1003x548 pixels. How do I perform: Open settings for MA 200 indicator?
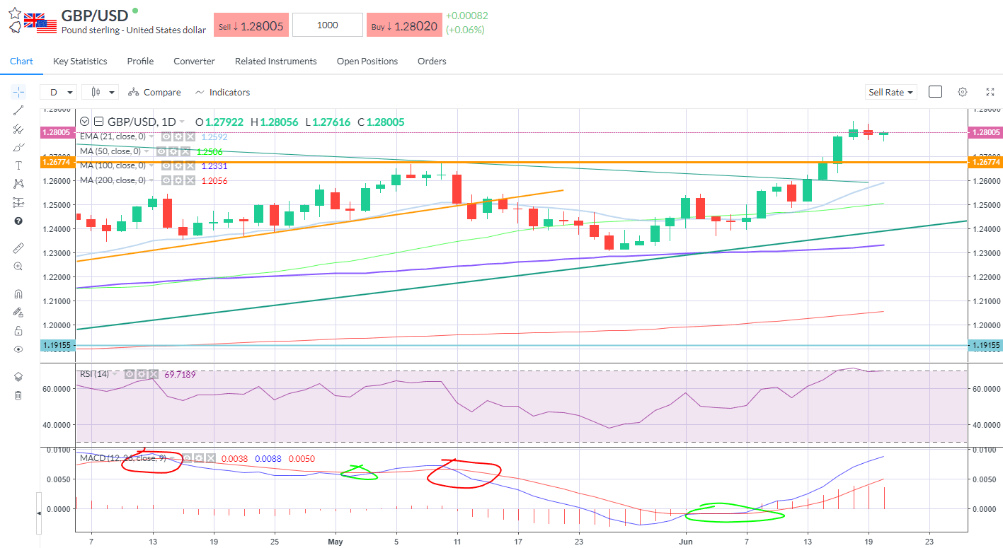coord(178,180)
